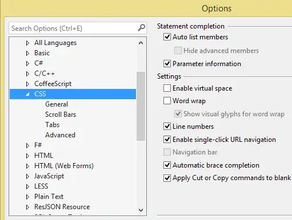Screen dimensions: 292x220
Task: Open Tabs under CSS
Action: pos(53,125)
